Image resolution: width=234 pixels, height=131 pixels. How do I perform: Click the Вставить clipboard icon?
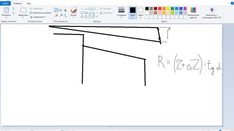(6, 10)
